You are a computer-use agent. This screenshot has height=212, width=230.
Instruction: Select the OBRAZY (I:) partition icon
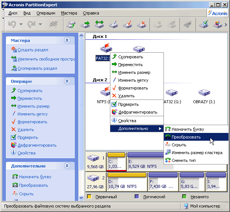(204, 92)
